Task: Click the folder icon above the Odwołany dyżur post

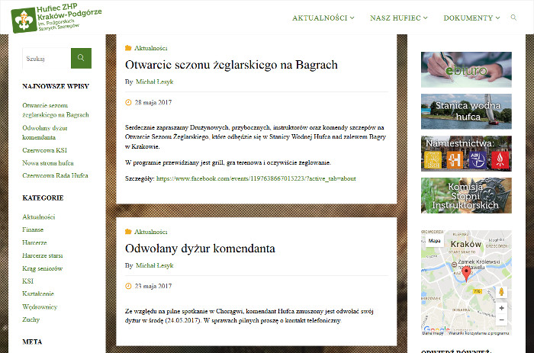Action: [x=128, y=232]
